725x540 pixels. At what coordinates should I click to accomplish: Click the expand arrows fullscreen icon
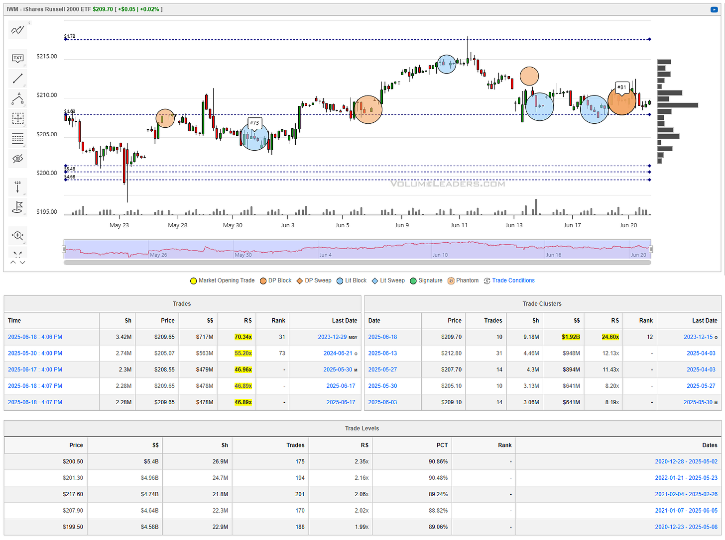[x=18, y=254]
